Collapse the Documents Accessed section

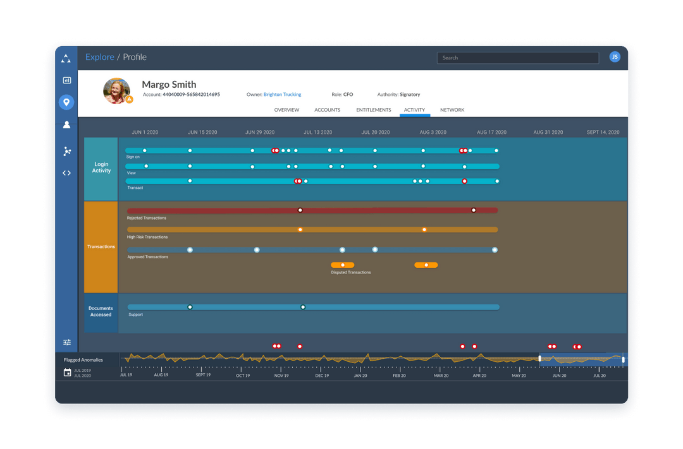(x=100, y=311)
